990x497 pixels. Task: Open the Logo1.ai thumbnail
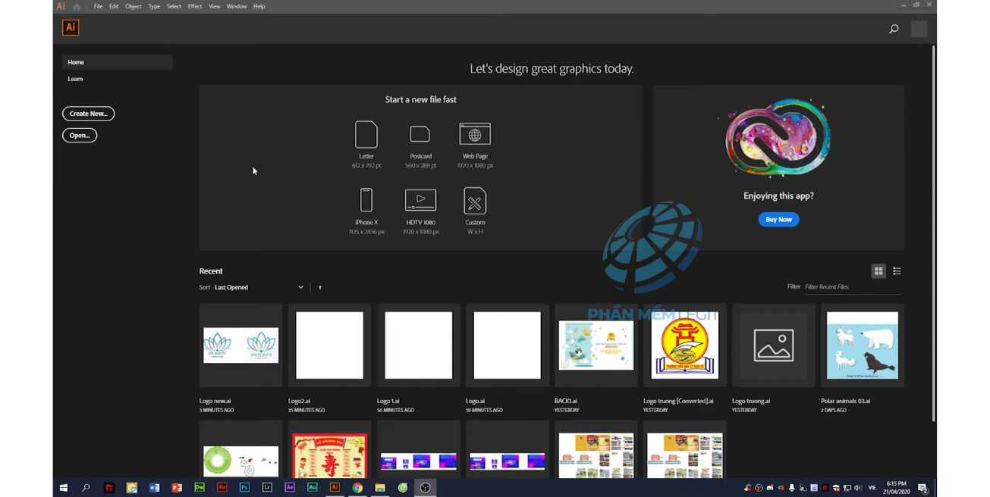click(x=418, y=345)
